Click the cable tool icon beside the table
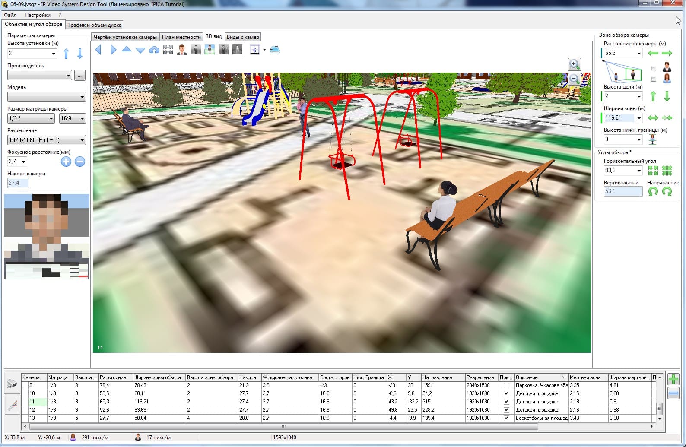This screenshot has width=686, height=447. coord(12,405)
